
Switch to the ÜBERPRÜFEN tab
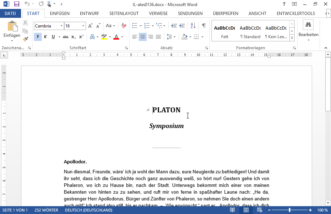pyautogui.click(x=225, y=14)
